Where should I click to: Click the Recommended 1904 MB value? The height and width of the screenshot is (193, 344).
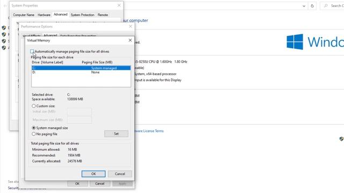pyautogui.click(x=74, y=155)
